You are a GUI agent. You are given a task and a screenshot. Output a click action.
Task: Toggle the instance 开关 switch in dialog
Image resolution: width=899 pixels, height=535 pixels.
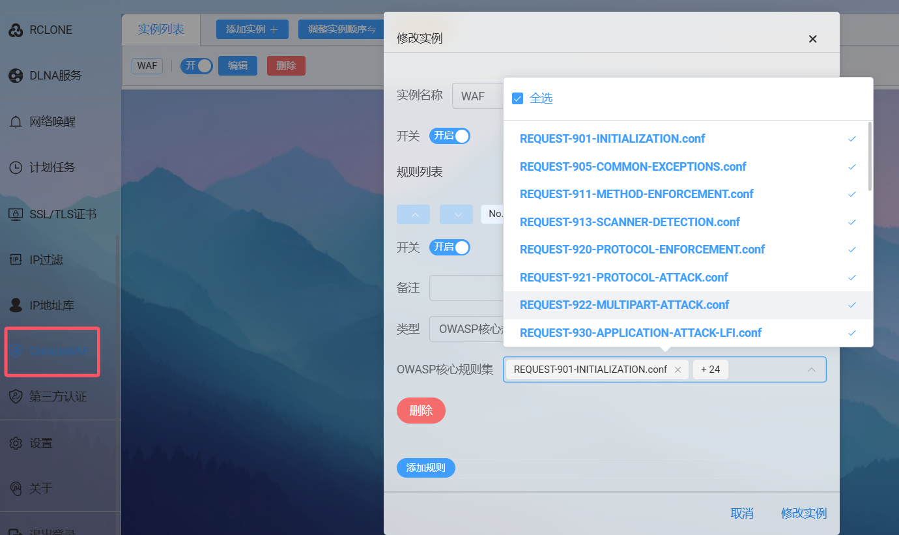[x=450, y=136]
